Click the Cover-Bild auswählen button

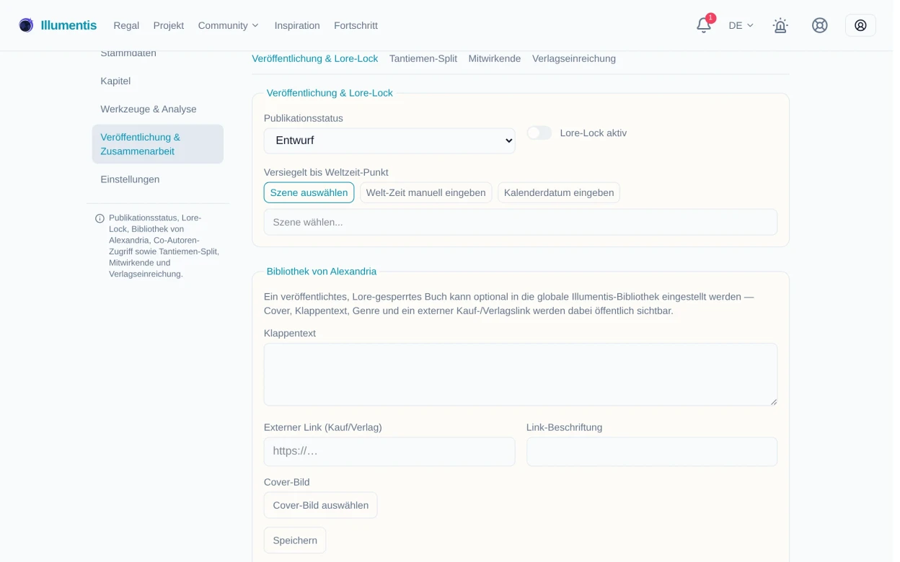(x=320, y=505)
